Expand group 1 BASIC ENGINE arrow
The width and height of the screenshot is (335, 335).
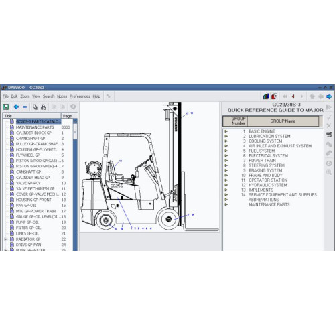226,131
